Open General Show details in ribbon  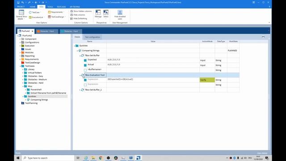21,15
